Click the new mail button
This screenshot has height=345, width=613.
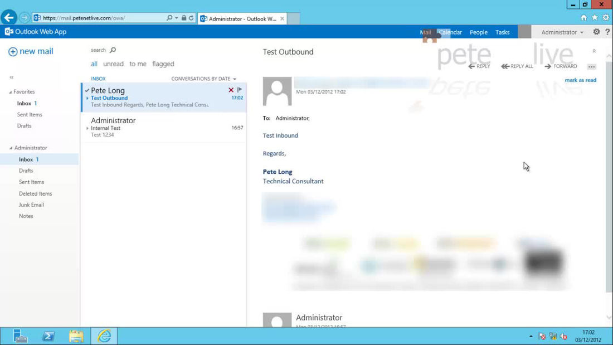[x=31, y=51]
